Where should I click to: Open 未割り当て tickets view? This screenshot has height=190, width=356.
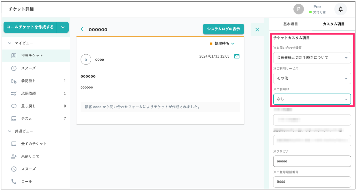point(30,156)
